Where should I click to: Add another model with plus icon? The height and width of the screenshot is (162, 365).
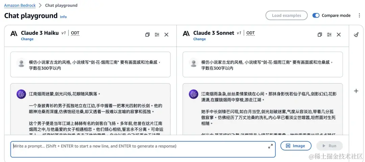pos(356,91)
